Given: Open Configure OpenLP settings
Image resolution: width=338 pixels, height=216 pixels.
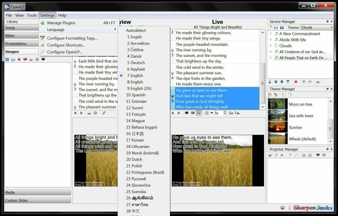Looking at the screenshot, I should [x=79, y=52].
